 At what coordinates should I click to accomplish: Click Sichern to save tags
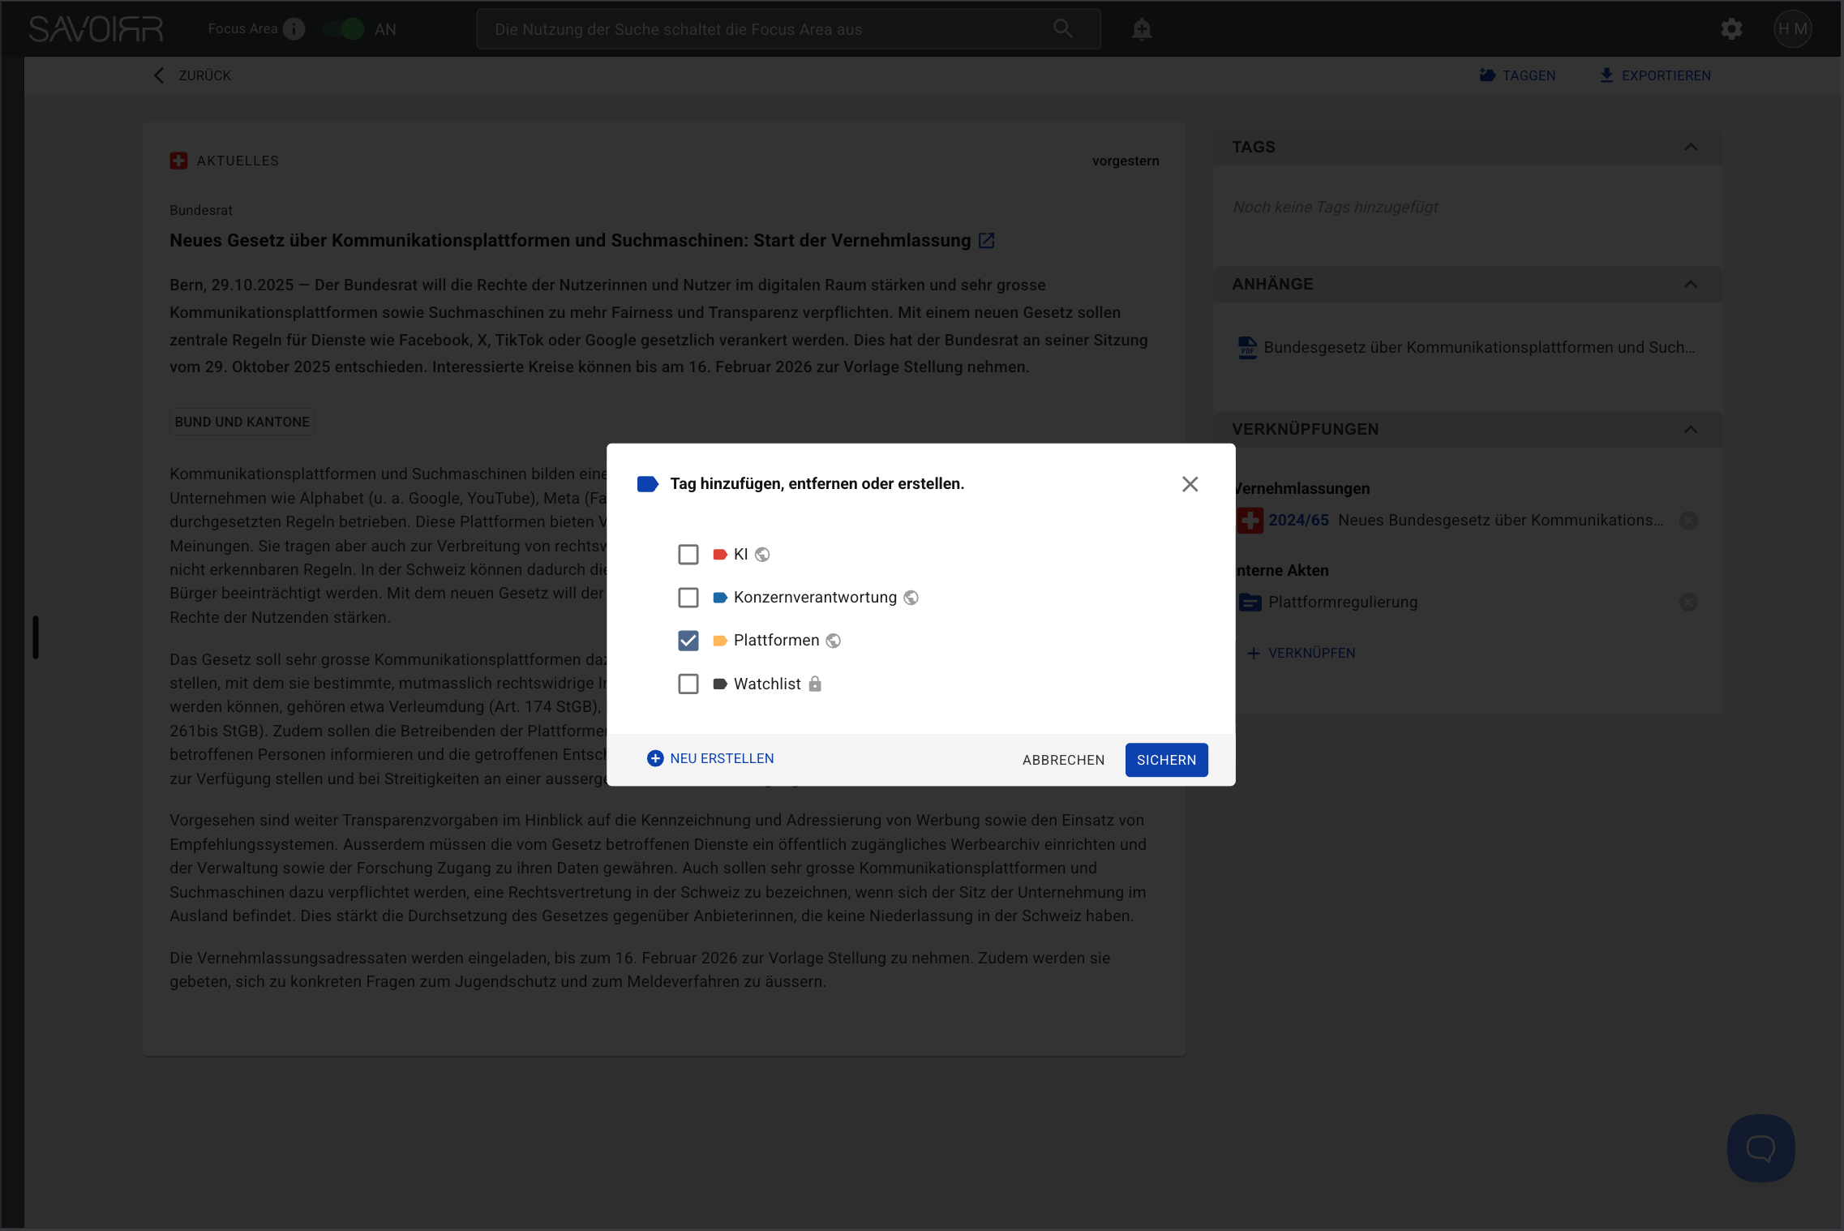pyautogui.click(x=1166, y=760)
